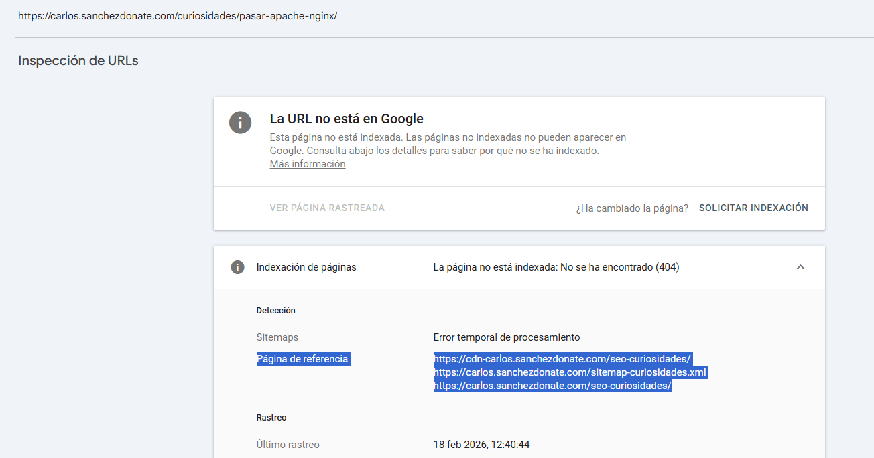Collapse the "Indexación de páginas" section

tap(800, 266)
